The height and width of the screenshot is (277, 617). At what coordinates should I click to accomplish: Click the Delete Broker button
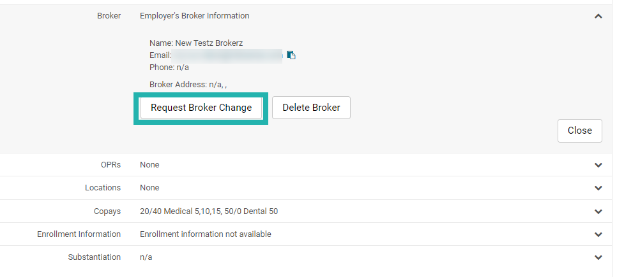pyautogui.click(x=311, y=108)
